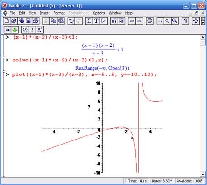Screen dimensions: 207x185
Task: Outdent the section with the left indent icon
Action: point(114,21)
